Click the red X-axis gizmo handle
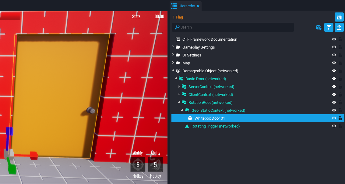The width and height of the screenshot is (345, 184). [x=33, y=155]
